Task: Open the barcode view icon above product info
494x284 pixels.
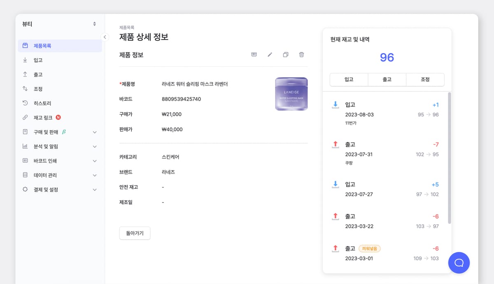Action: click(254, 54)
